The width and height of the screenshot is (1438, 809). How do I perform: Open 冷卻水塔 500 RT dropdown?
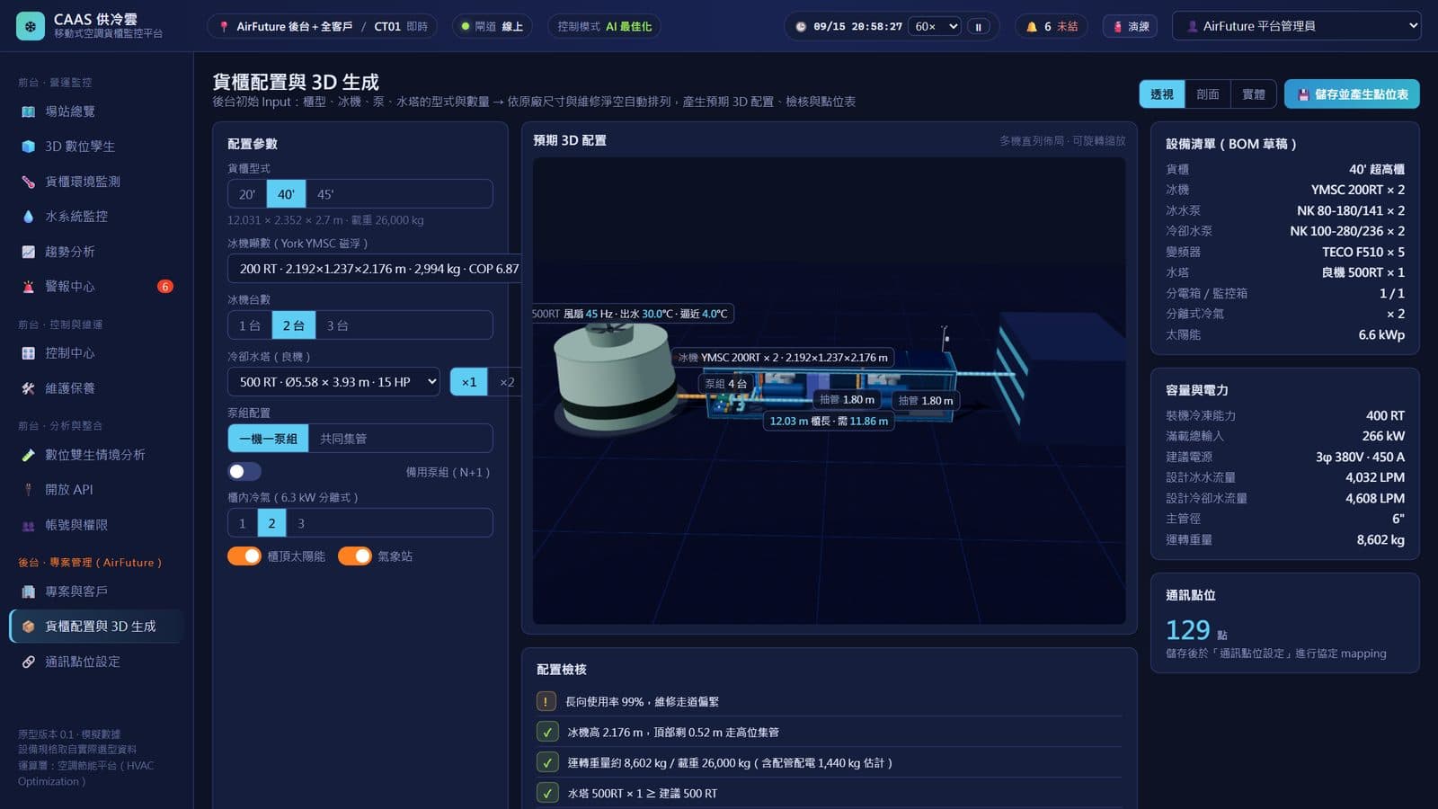point(333,382)
